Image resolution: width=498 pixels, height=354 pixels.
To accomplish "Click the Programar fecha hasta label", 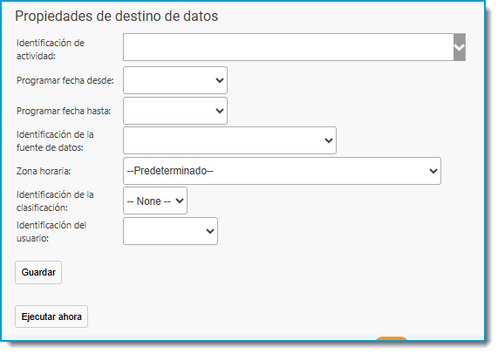I will tap(64, 111).
